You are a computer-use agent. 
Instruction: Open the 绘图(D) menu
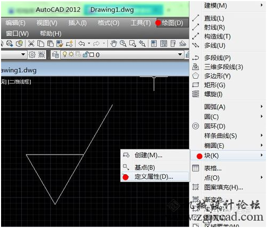172,23
